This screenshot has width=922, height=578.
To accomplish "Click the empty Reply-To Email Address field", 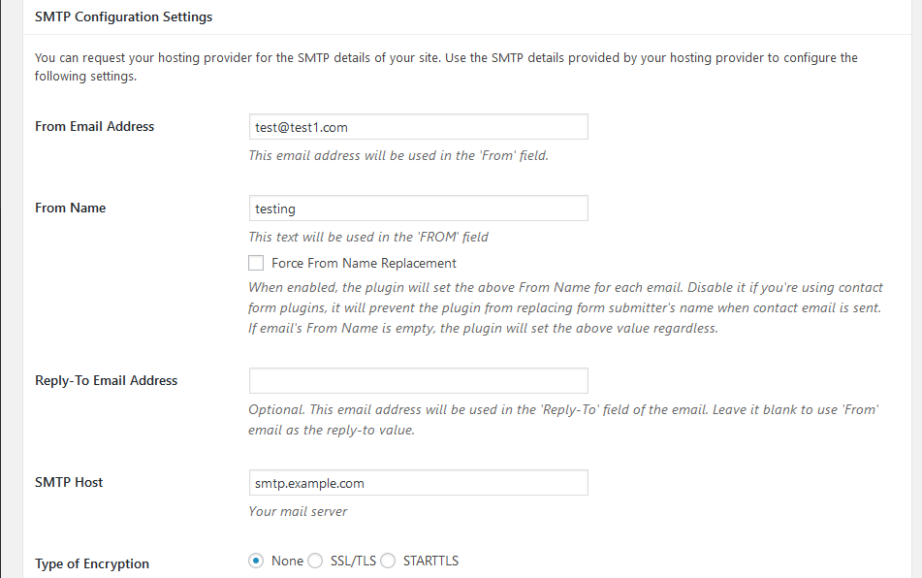I will click(x=418, y=380).
